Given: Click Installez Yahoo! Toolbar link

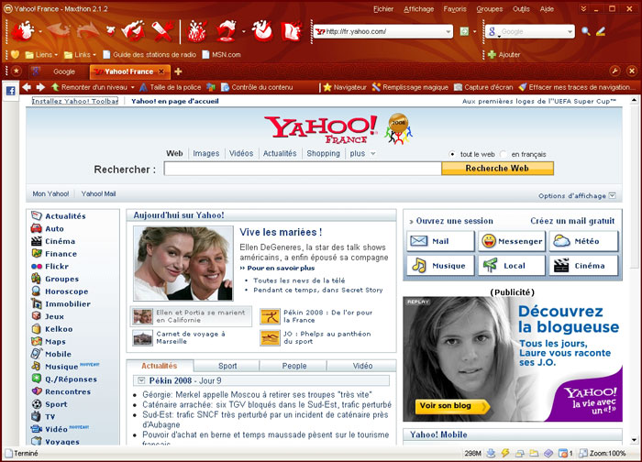Looking at the screenshot, I should [x=75, y=101].
